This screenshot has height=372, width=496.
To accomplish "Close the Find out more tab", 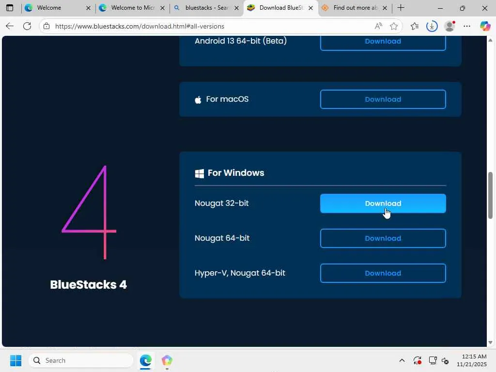I will (385, 8).
